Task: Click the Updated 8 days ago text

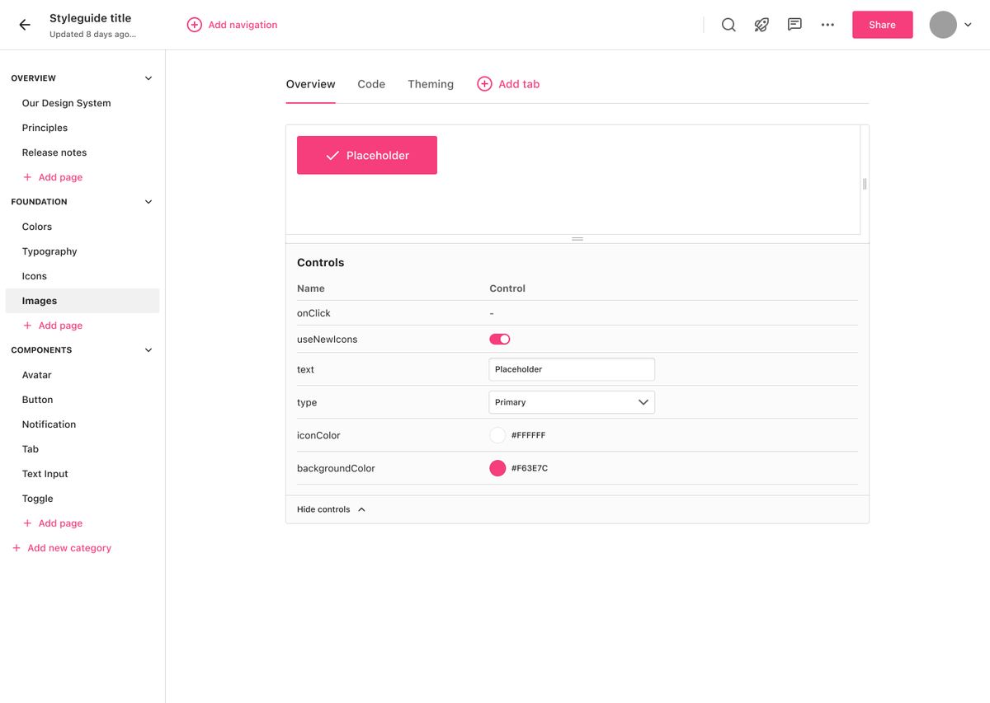Action: click(92, 35)
